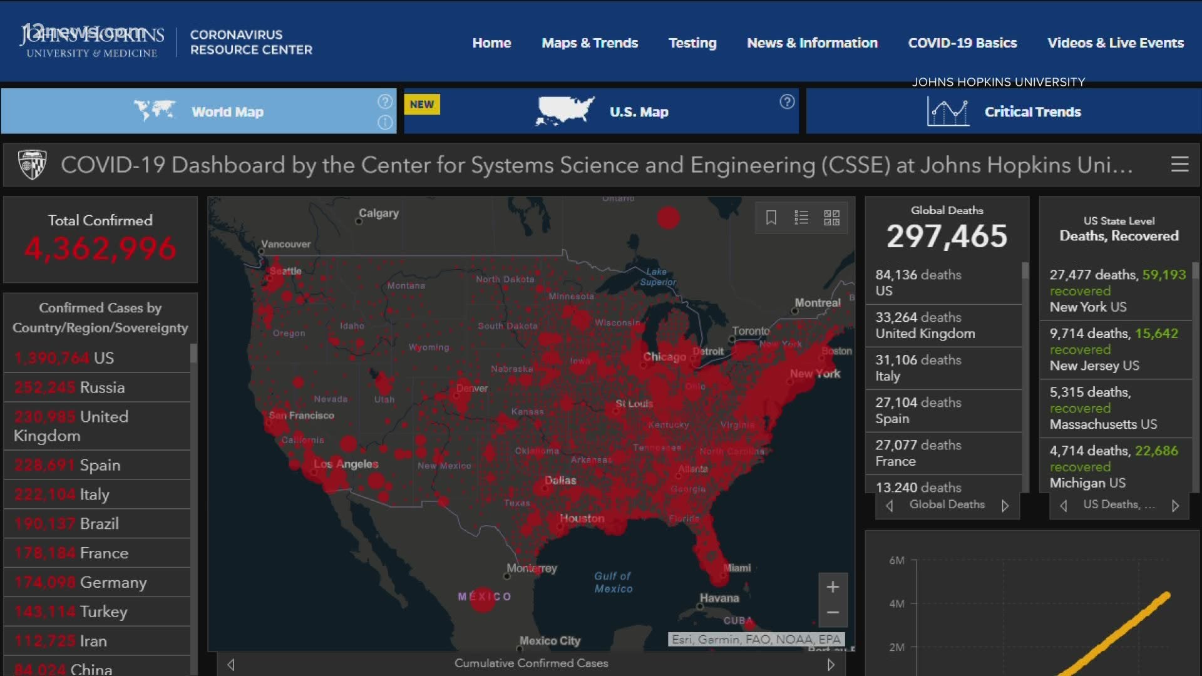The width and height of the screenshot is (1202, 676).
Task: Select New York US state entry
Action: tap(1116, 291)
